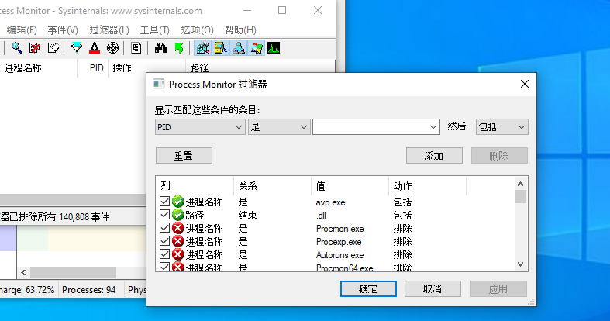The image size is (610, 321).
Task: Uncheck the .dll path filter checkbox
Action: (x=164, y=215)
